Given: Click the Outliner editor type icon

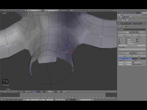Looking at the screenshot, I should pyautogui.click(x=119, y=13).
